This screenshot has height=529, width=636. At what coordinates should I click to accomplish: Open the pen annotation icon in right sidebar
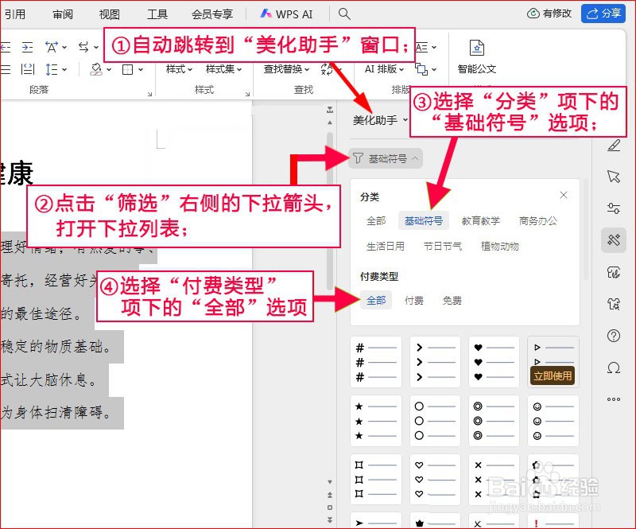click(613, 146)
